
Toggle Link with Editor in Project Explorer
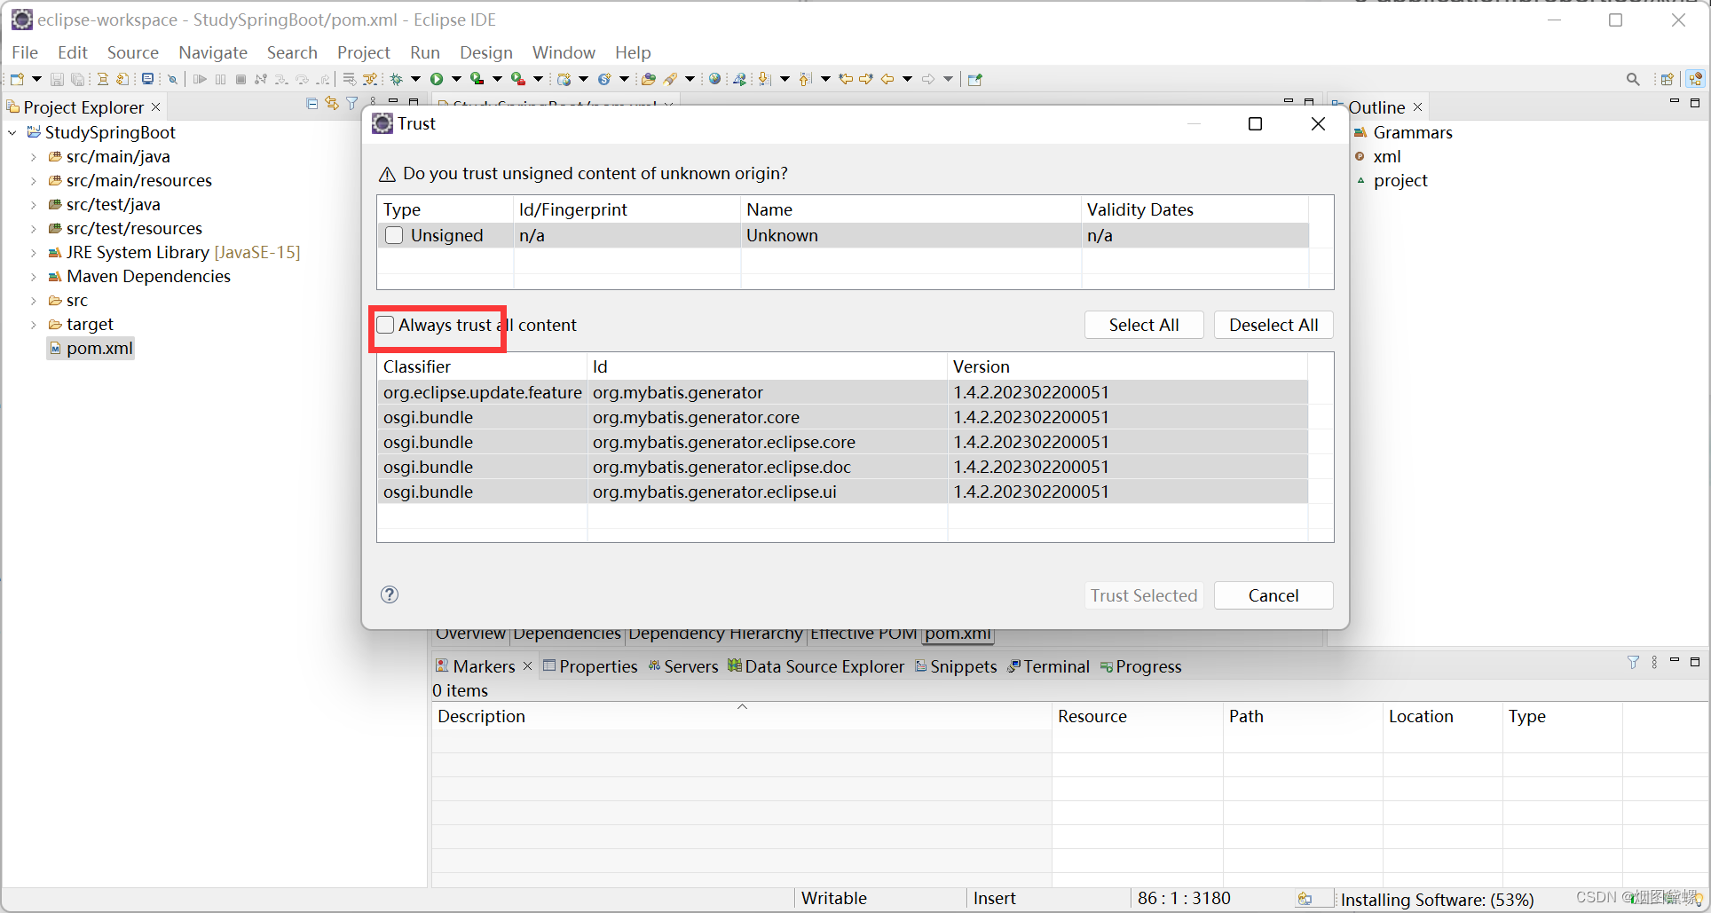(x=332, y=104)
